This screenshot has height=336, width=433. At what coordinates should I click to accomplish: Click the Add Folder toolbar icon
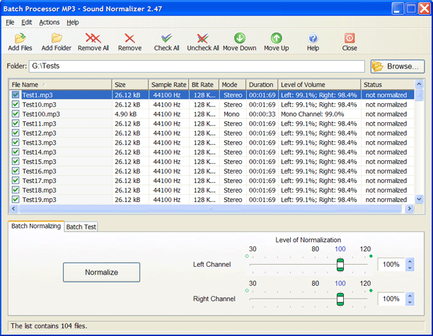click(57, 38)
